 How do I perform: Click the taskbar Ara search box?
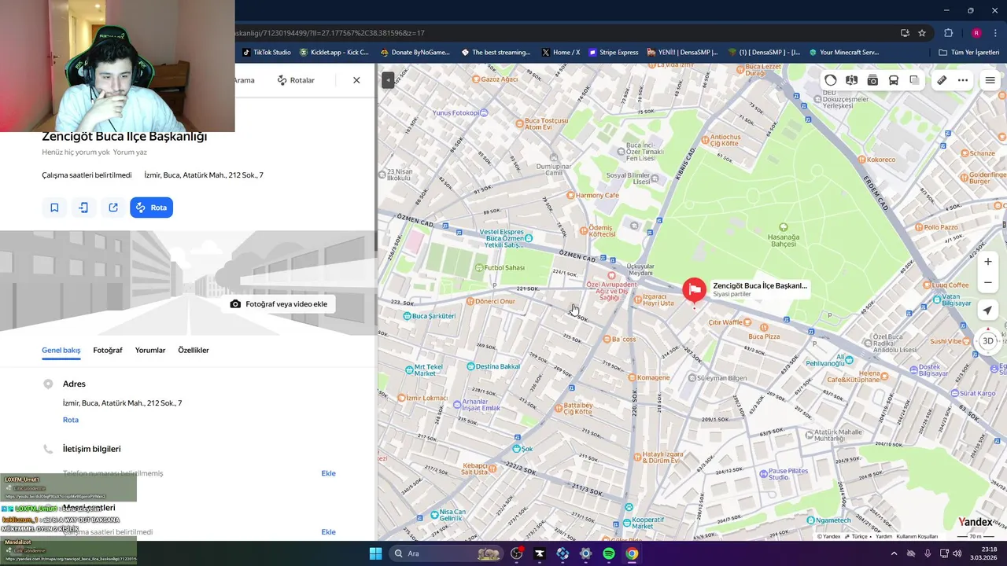point(448,553)
